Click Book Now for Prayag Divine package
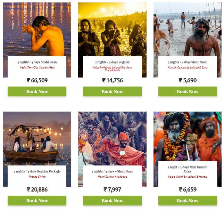This screenshot has width=224, height=211. click(x=37, y=201)
